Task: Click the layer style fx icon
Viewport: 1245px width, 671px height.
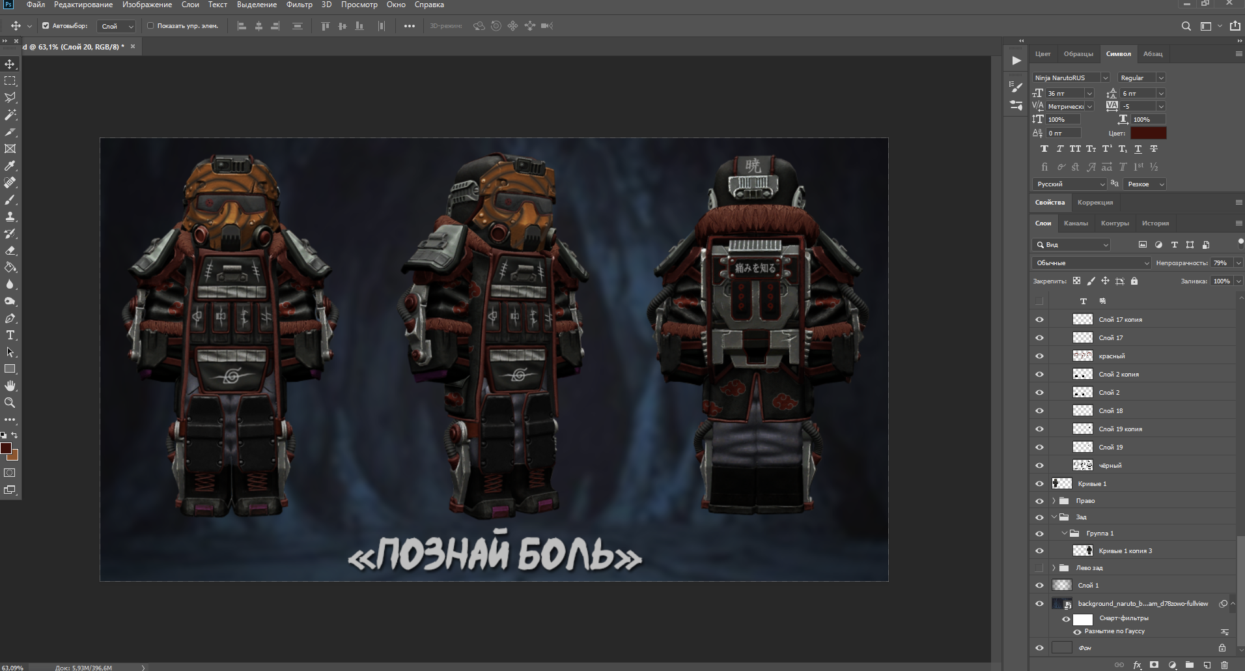Action: pyautogui.click(x=1137, y=665)
